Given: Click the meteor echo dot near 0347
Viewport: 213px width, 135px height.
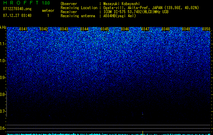Looking at the screenshot, I should 143,114.
